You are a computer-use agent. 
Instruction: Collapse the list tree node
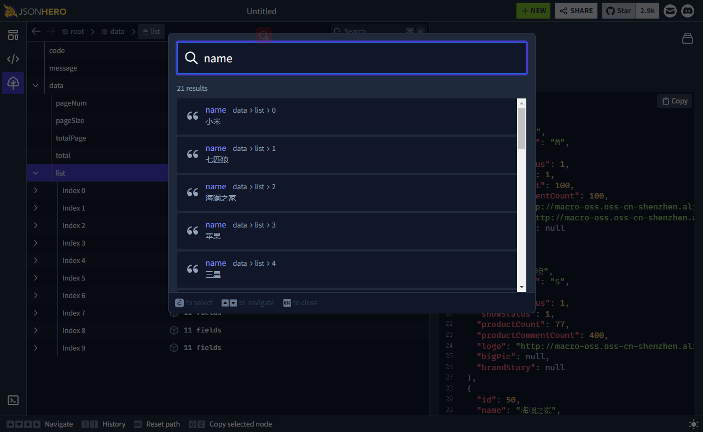36,173
